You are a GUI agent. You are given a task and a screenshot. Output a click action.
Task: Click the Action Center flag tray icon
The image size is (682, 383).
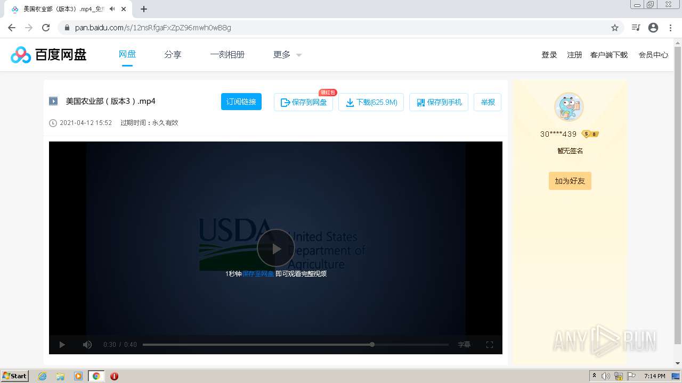coord(631,376)
